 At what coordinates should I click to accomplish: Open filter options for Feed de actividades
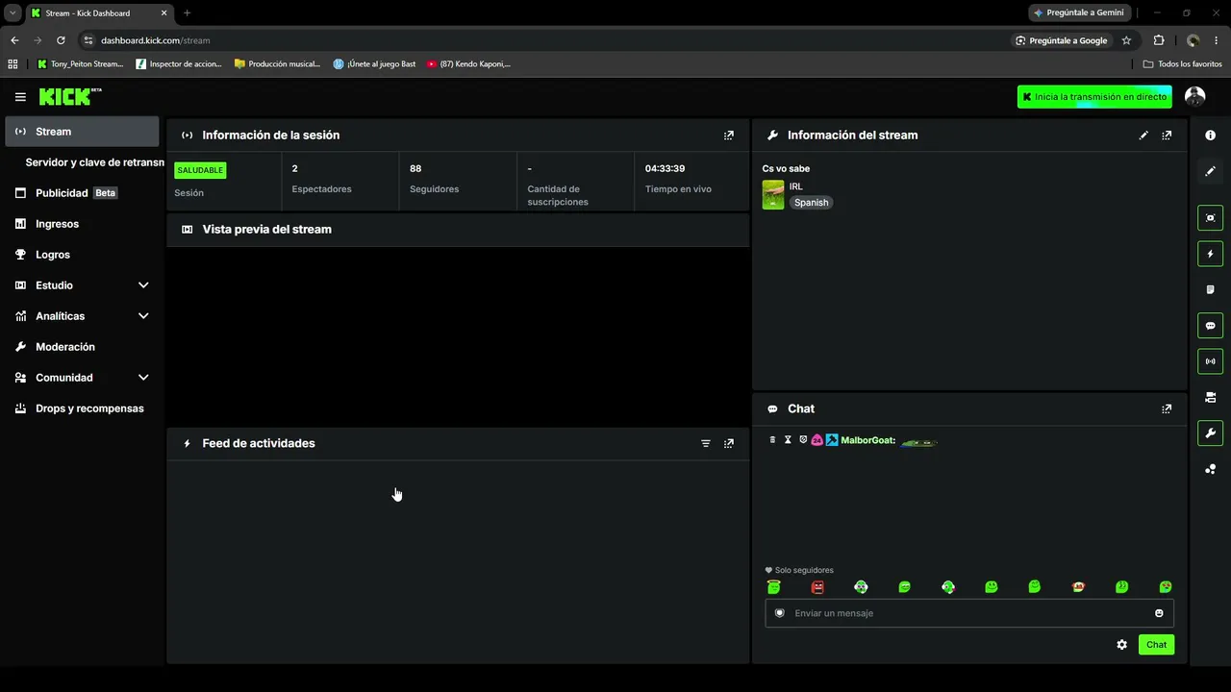tap(706, 443)
